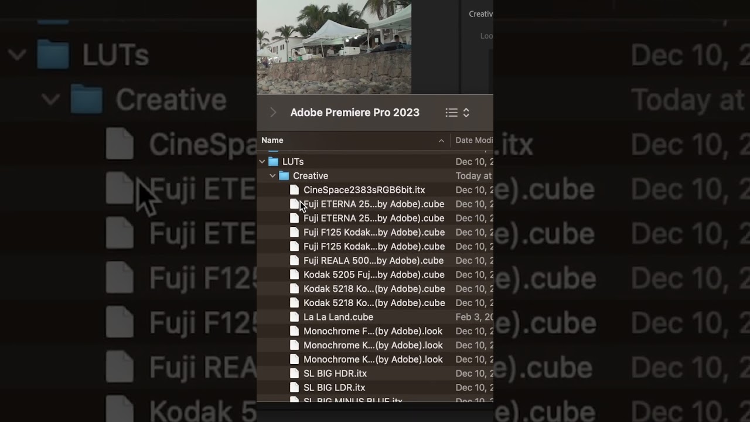
Task: Select the LUTs folder name
Action: pyautogui.click(x=293, y=161)
